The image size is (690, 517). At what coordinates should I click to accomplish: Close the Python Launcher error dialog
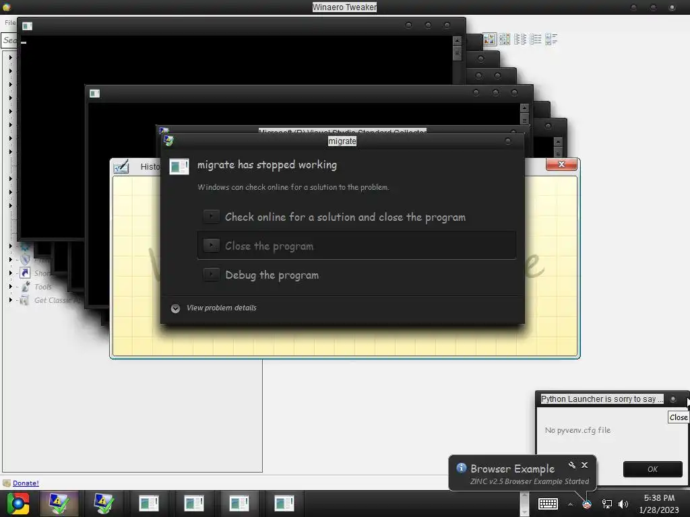click(x=672, y=399)
